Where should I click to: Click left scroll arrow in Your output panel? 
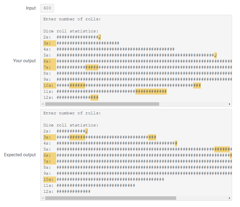pyautogui.click(x=43, y=104)
